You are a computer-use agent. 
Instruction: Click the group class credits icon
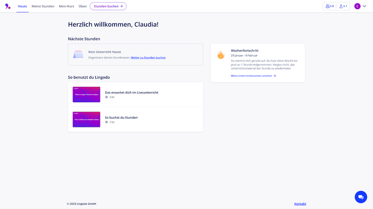click(328, 6)
